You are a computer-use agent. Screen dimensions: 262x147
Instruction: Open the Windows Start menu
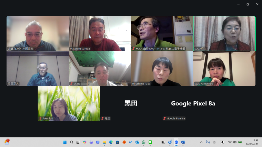[65, 142]
